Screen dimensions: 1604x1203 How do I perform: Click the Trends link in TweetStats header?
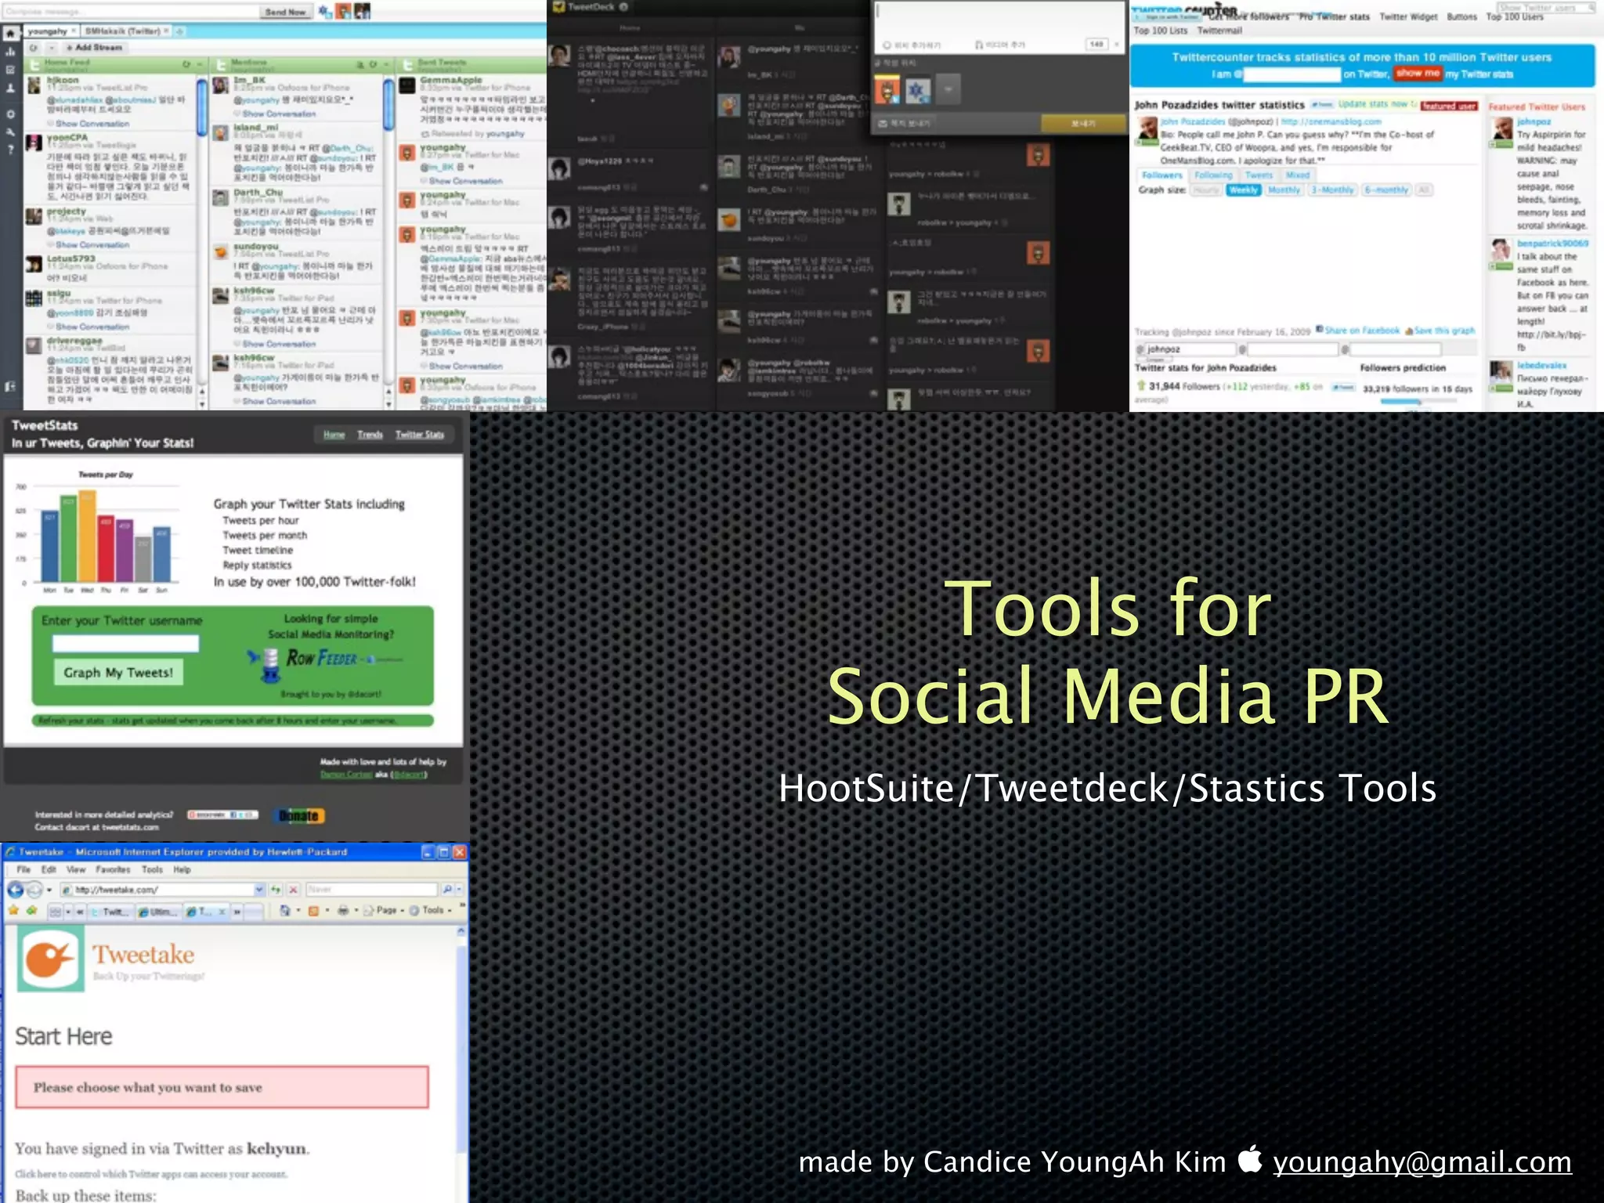[x=370, y=435]
